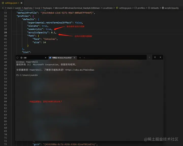Click the PS C:\Users\sunsb> prompt line
The image size is (183, 146).
tap(27, 75)
